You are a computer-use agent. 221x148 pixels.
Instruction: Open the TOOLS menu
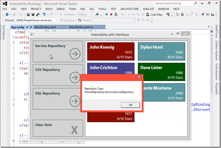click(102, 9)
